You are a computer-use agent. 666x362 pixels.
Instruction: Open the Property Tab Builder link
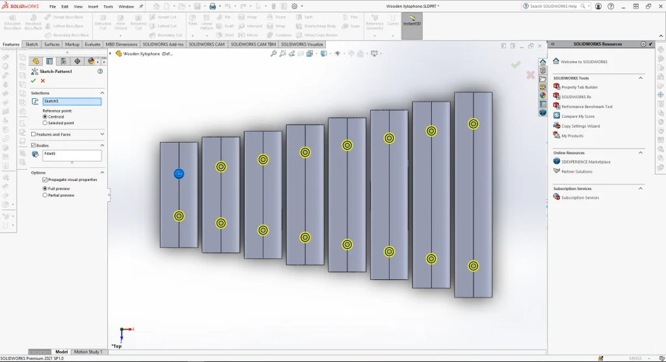coord(579,87)
